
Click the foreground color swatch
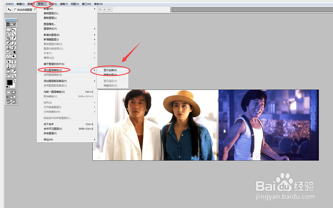[x=9, y=82]
